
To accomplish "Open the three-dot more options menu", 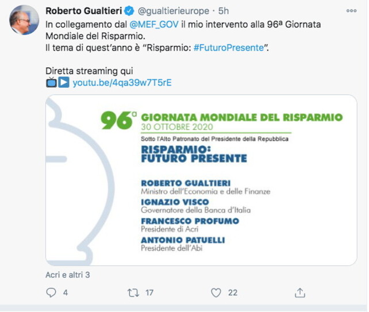I will coord(351,11).
